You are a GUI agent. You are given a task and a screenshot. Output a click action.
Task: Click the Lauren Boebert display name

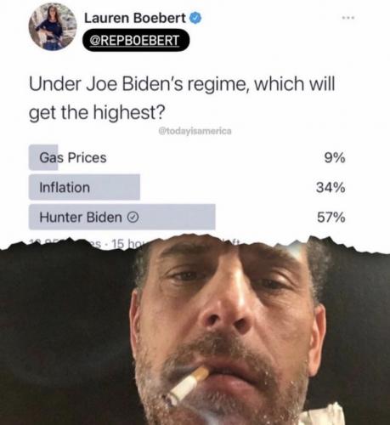tap(135, 18)
